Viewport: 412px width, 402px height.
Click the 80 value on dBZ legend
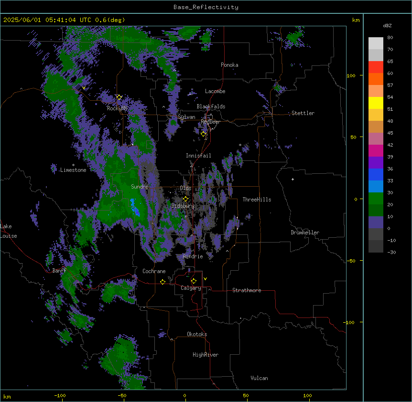(x=390, y=38)
